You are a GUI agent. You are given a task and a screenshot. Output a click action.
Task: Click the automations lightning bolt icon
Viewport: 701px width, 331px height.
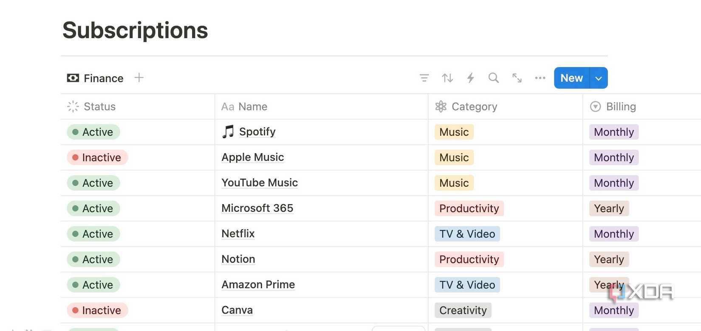point(470,78)
